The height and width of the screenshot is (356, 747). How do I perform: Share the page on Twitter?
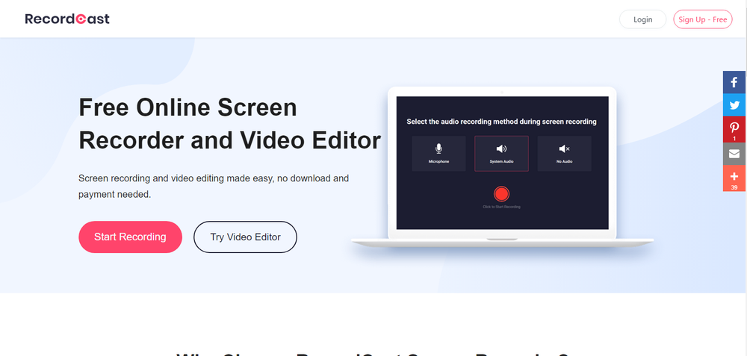coord(734,105)
